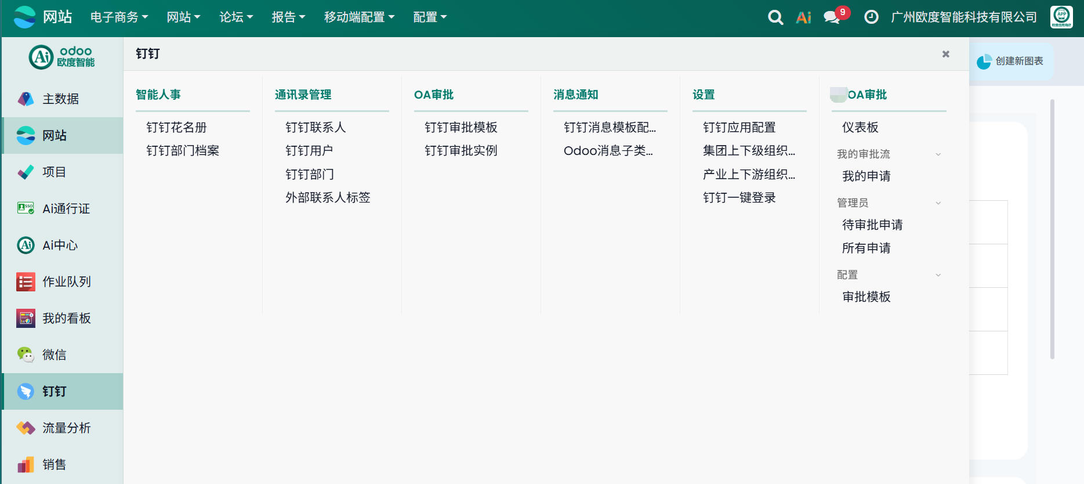This screenshot has width=1084, height=484.
Task: Open 集团上下级组织... link
Action: [749, 150]
